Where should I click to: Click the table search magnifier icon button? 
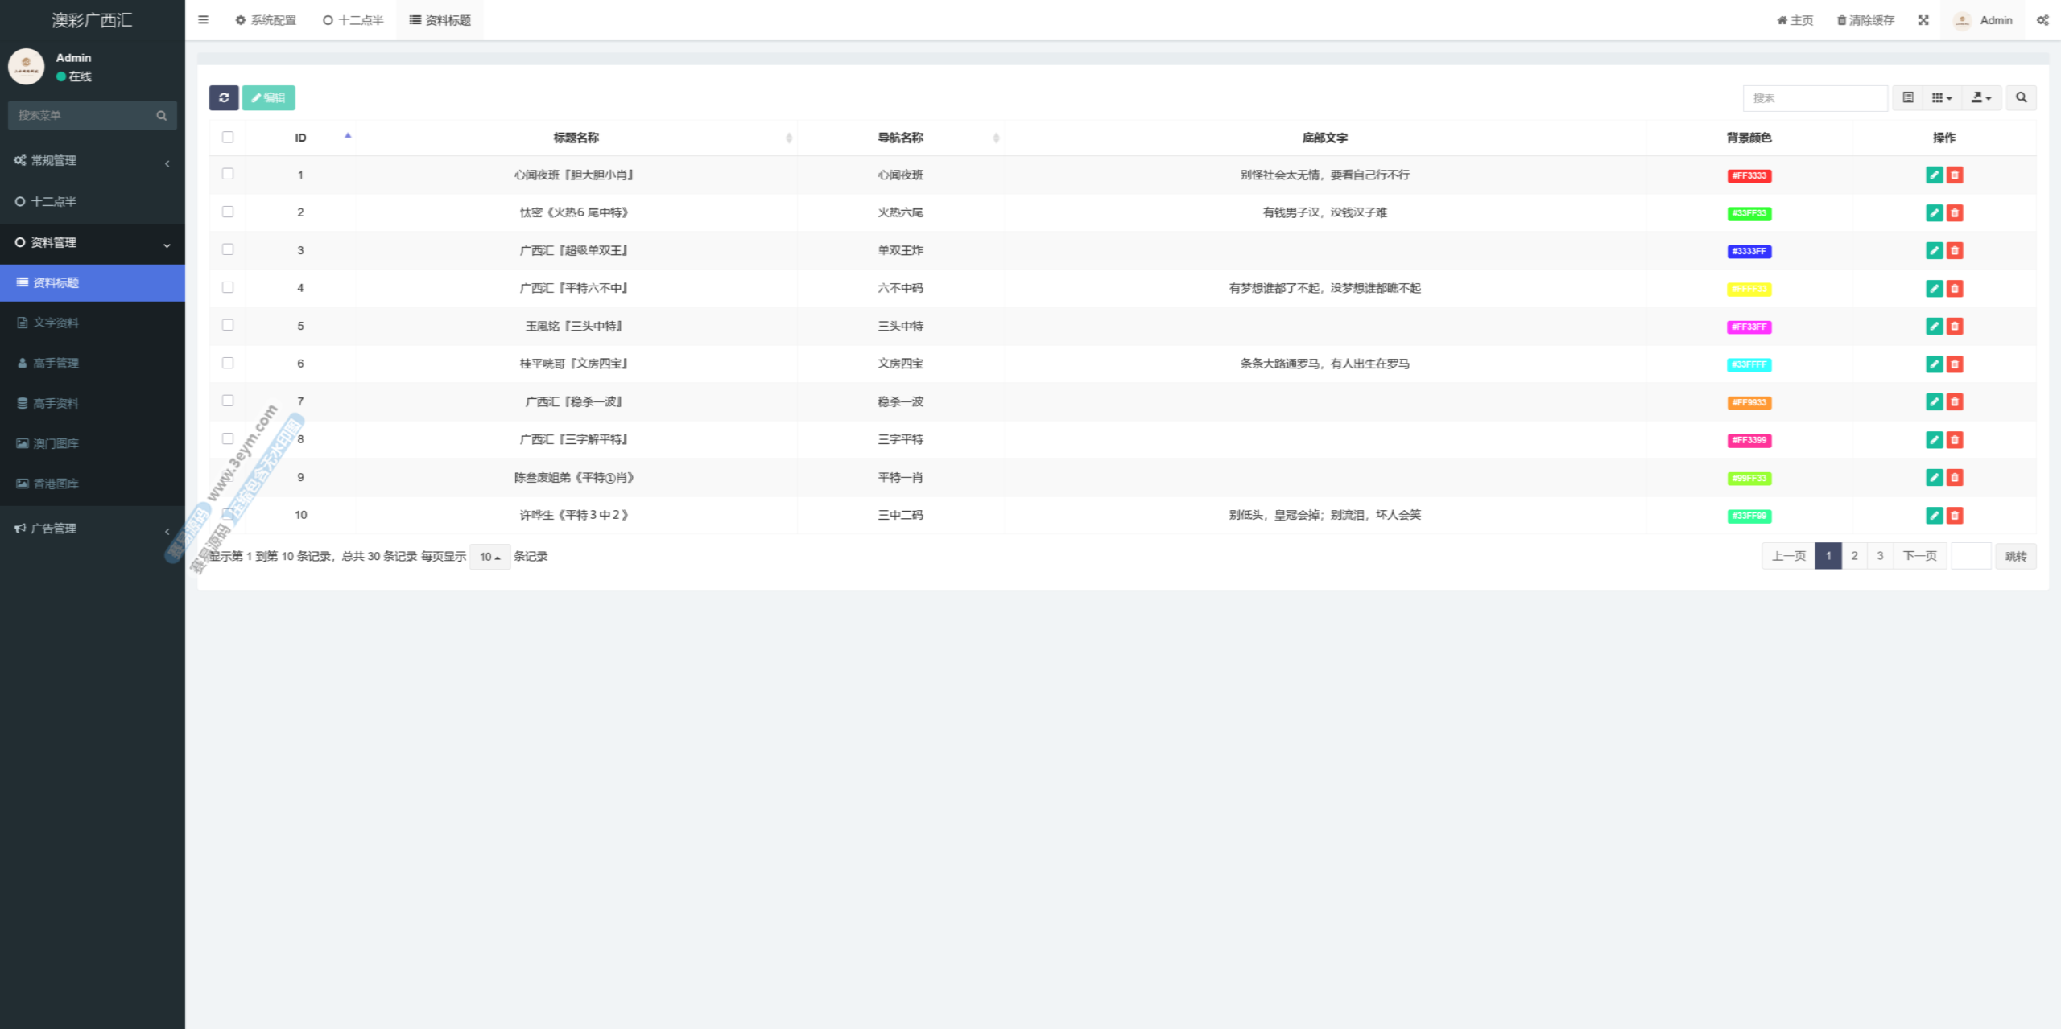pyautogui.click(x=2021, y=97)
